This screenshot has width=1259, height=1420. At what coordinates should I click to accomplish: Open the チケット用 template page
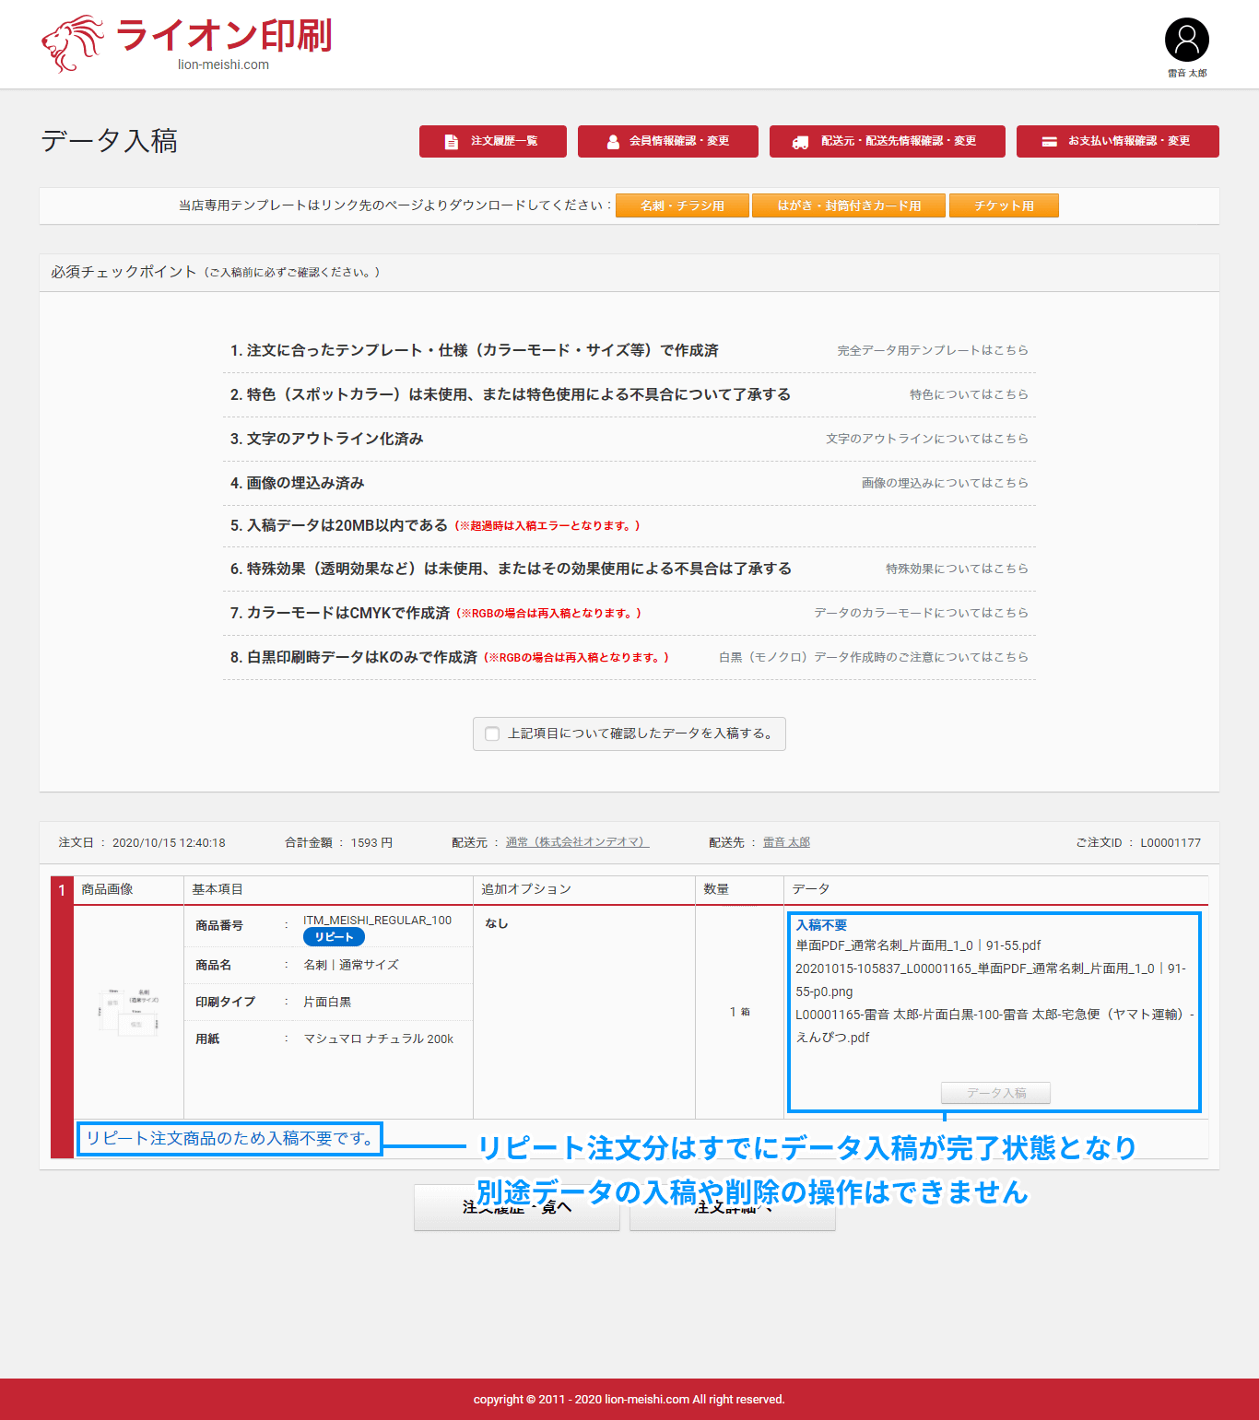coord(1004,205)
